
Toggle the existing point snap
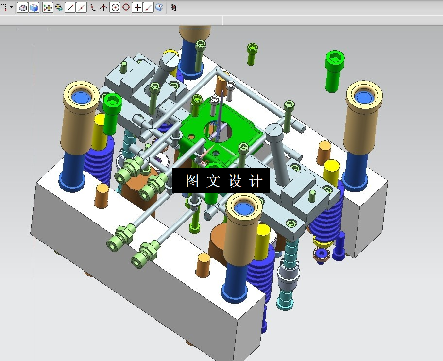tap(137, 8)
